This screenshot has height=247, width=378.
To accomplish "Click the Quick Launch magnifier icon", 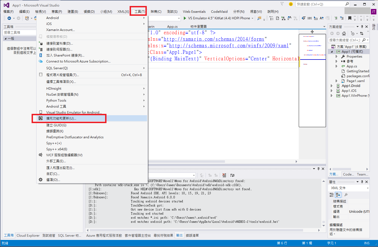I will point(347,4).
